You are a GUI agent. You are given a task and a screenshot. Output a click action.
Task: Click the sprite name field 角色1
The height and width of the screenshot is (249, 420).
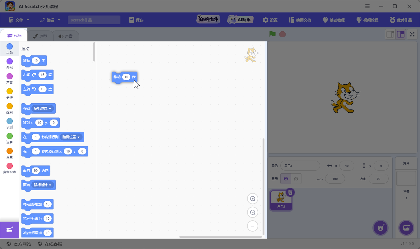(300, 166)
